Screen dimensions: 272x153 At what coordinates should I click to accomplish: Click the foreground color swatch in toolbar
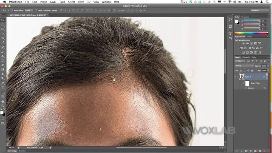[x=2, y=113]
